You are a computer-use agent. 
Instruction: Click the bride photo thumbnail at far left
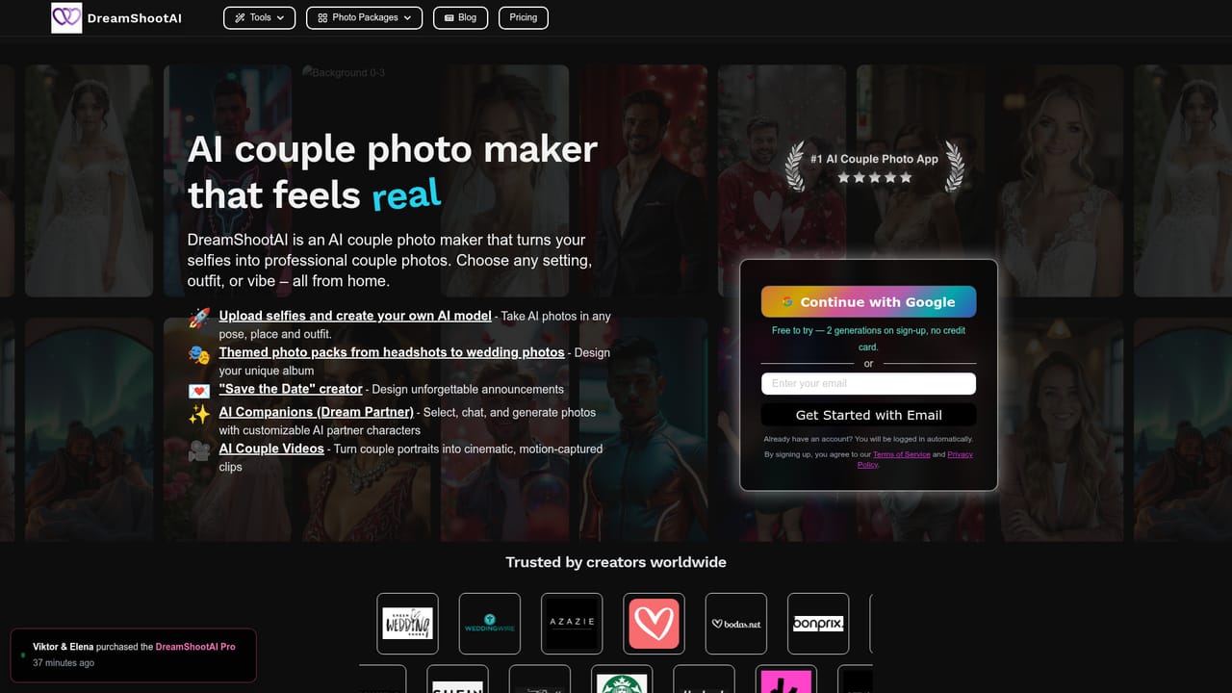tap(89, 181)
